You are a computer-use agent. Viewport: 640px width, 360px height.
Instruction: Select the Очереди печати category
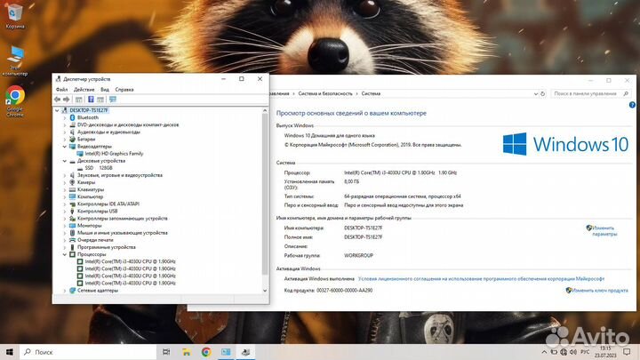tap(95, 240)
